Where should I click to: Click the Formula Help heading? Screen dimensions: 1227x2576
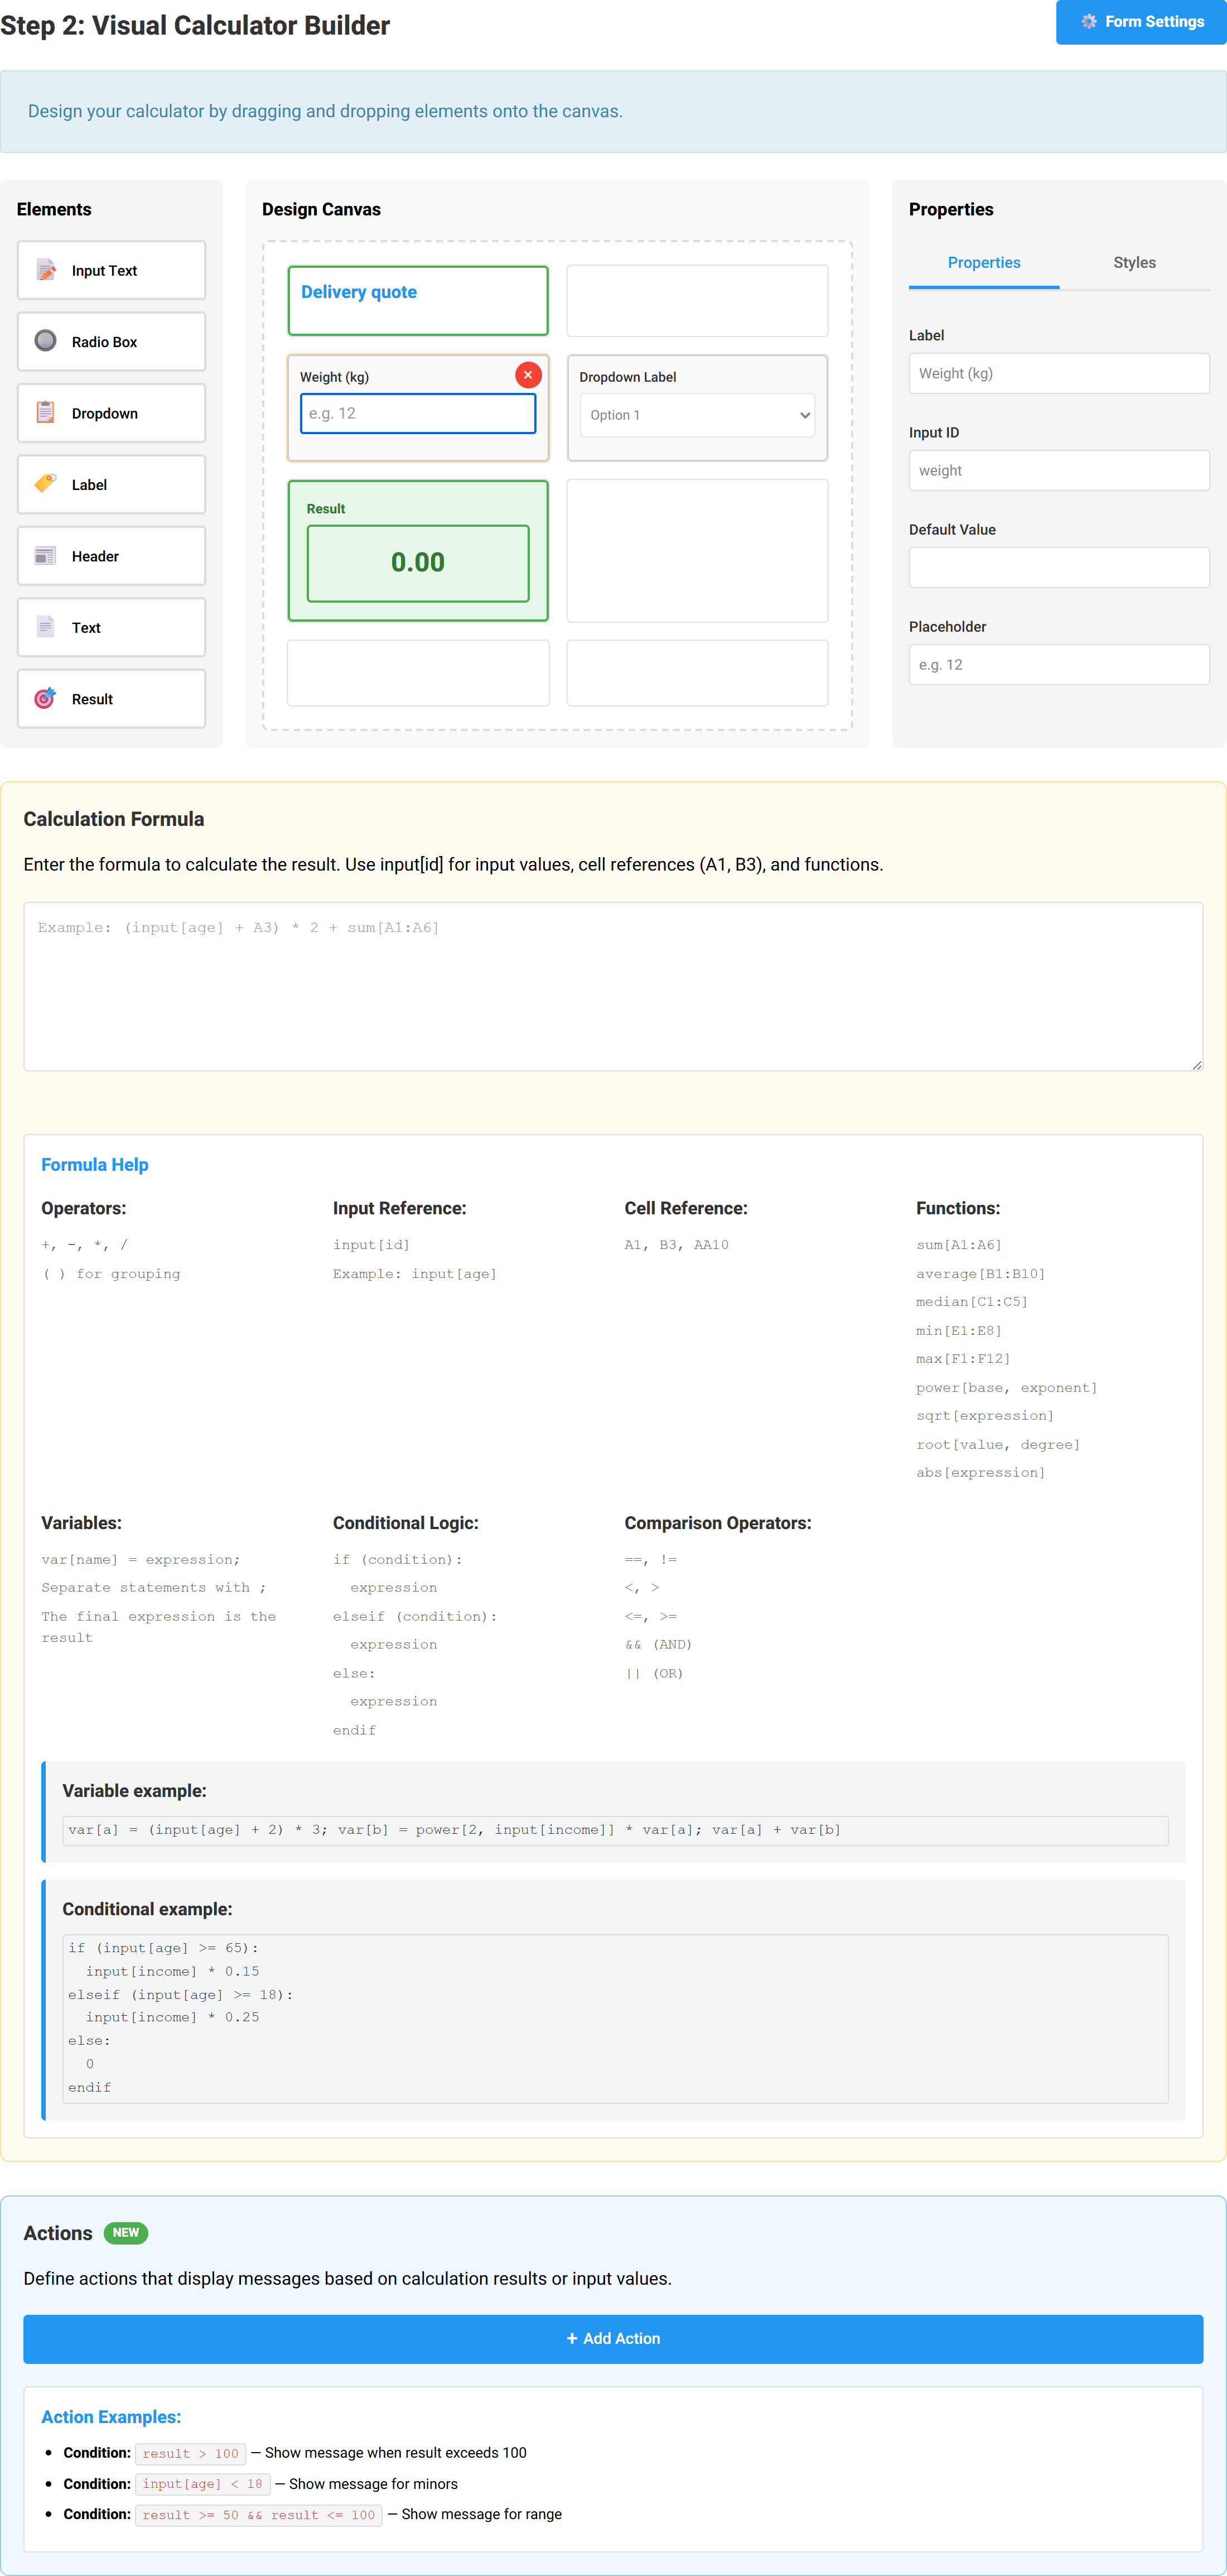pos(95,1164)
